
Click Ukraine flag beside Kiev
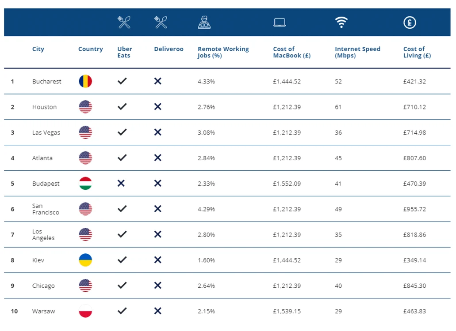[x=85, y=260]
